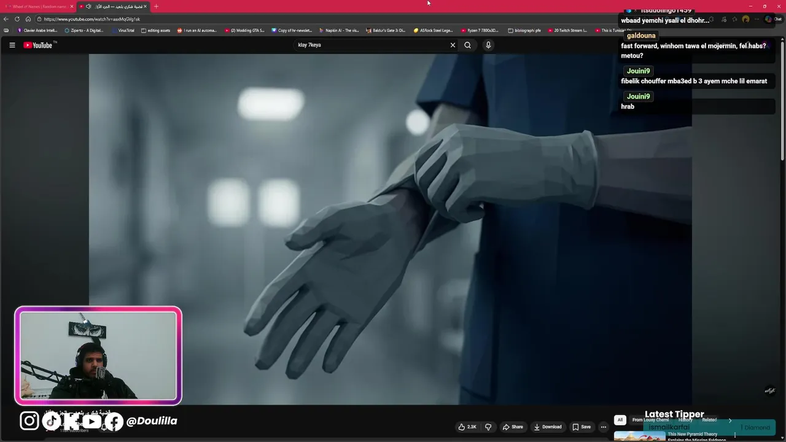This screenshot has height=442, width=786.
Task: Open the 'VirusTotal' bookmark
Action: [123, 30]
